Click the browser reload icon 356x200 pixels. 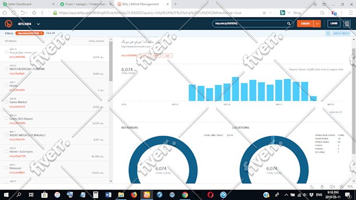[14, 13]
